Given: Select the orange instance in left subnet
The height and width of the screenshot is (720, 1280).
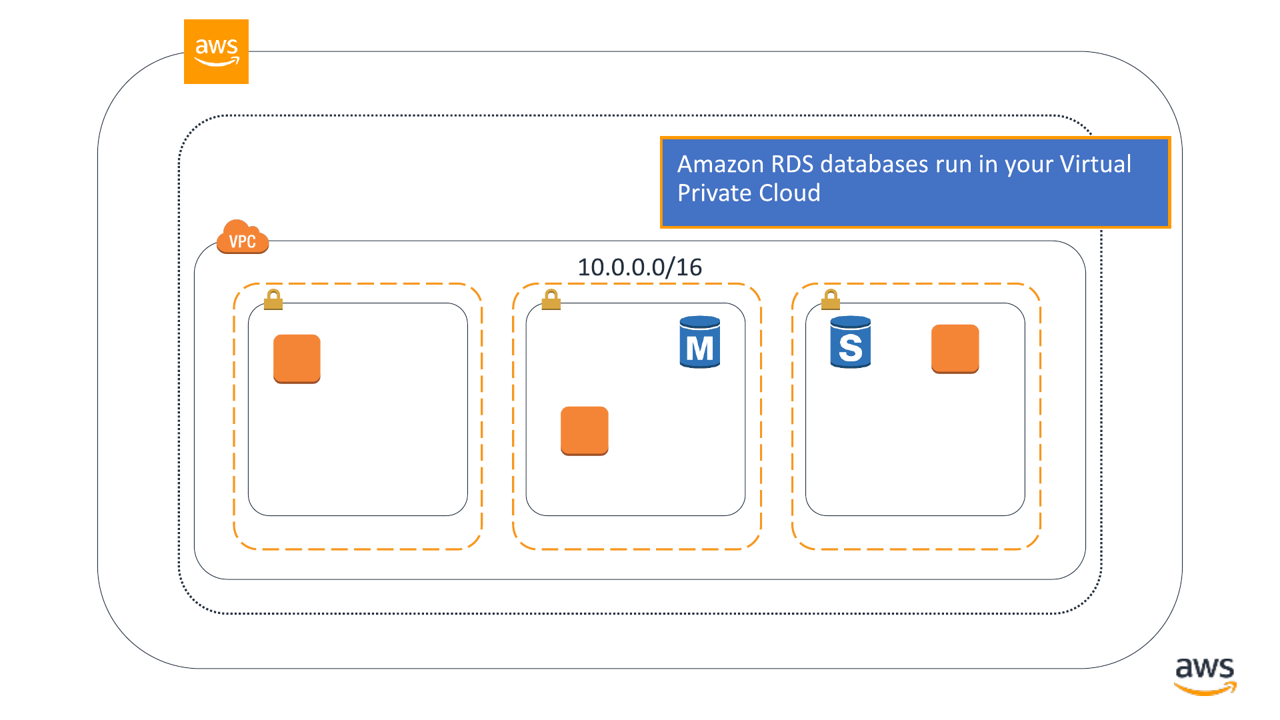Looking at the screenshot, I should (x=297, y=359).
